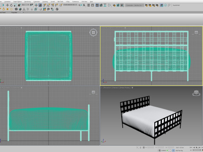Open the Graph Editors menu
The height and width of the screenshot is (152, 203).
17,2
